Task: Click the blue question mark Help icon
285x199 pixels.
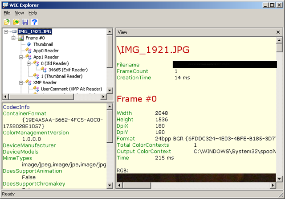Action: pyautogui.click(x=34, y=22)
